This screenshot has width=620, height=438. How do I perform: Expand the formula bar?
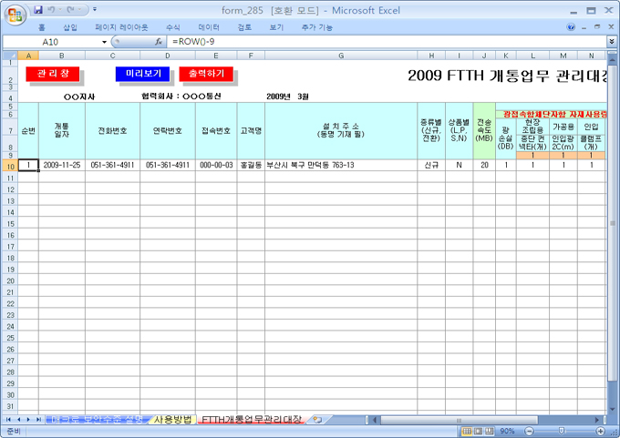[611, 42]
